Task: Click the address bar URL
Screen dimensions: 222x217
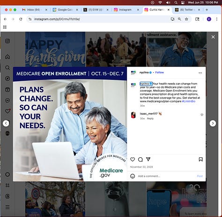Action: pyautogui.click(x=57, y=19)
